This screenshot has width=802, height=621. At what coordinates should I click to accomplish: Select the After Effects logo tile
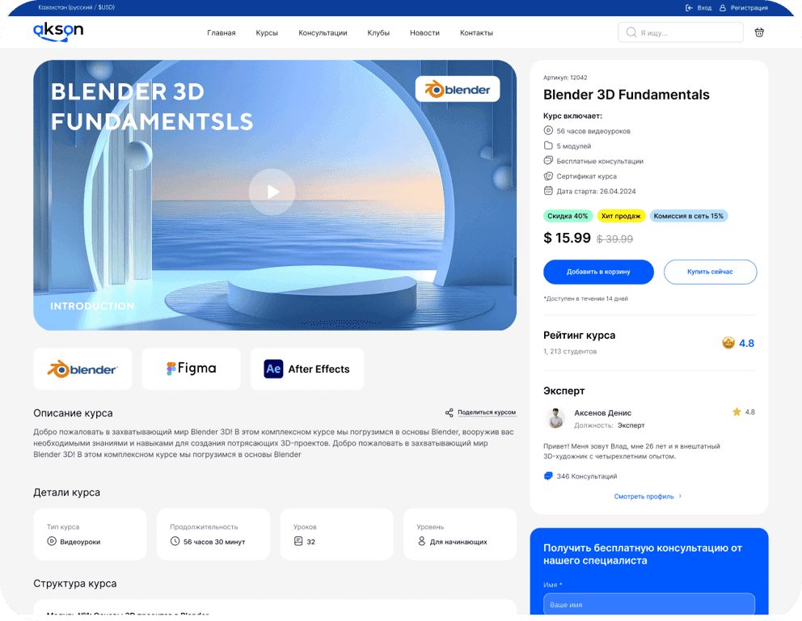point(307,369)
